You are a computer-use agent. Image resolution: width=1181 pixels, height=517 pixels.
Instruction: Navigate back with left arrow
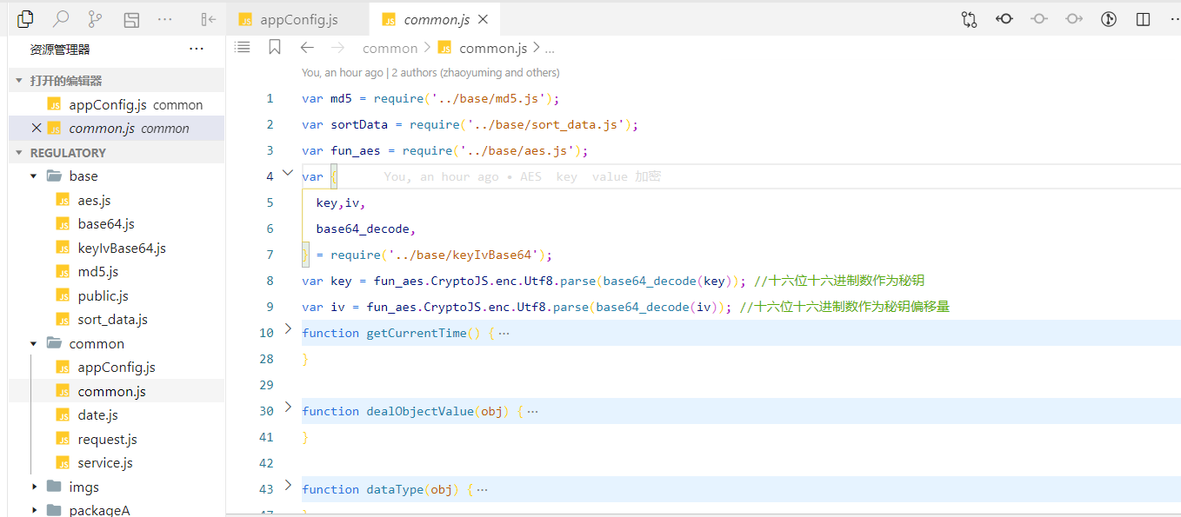tap(307, 48)
